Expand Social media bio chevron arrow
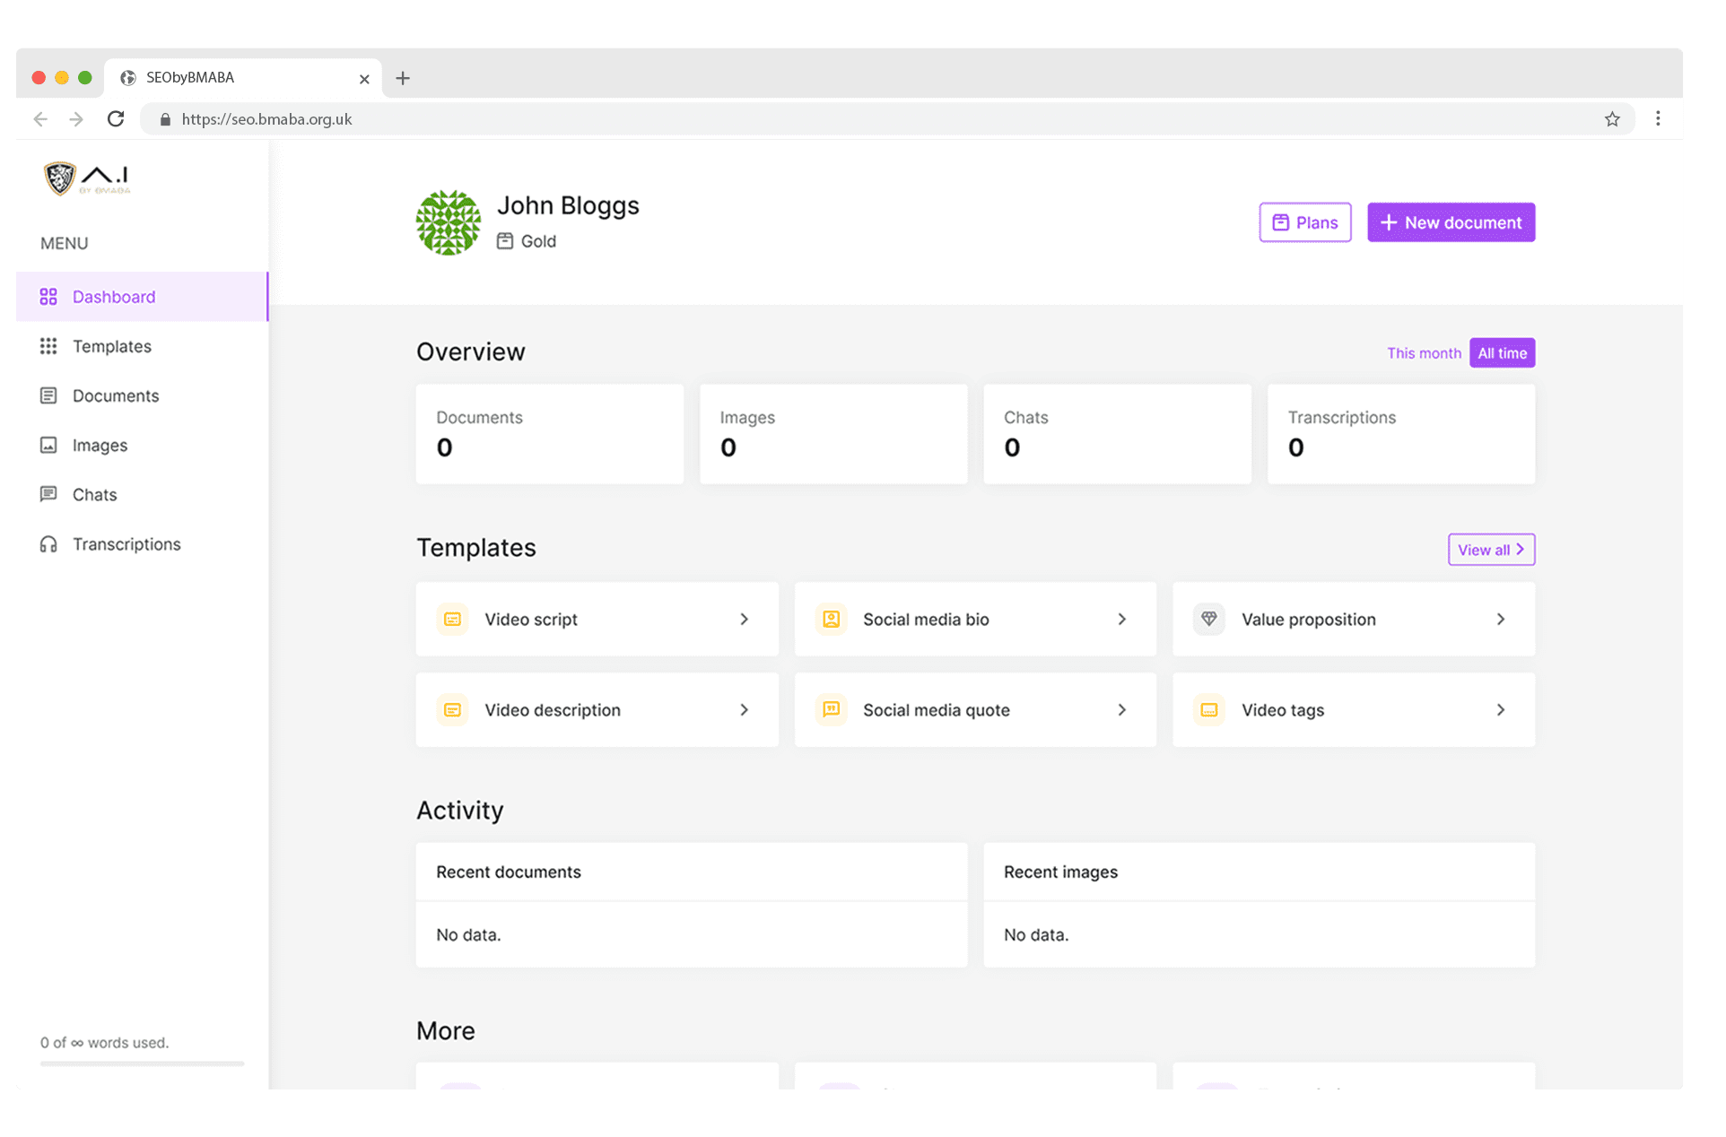Viewport: 1726px width, 1137px height. 1121,619
